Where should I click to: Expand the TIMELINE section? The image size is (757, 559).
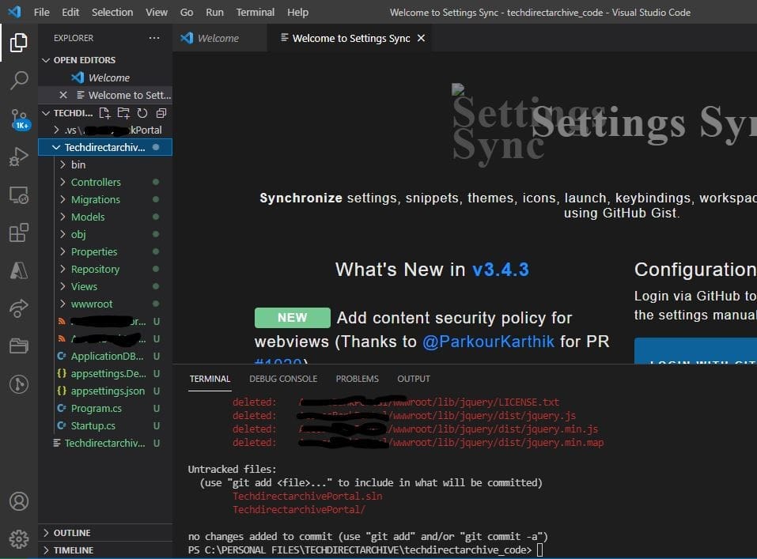pos(73,550)
